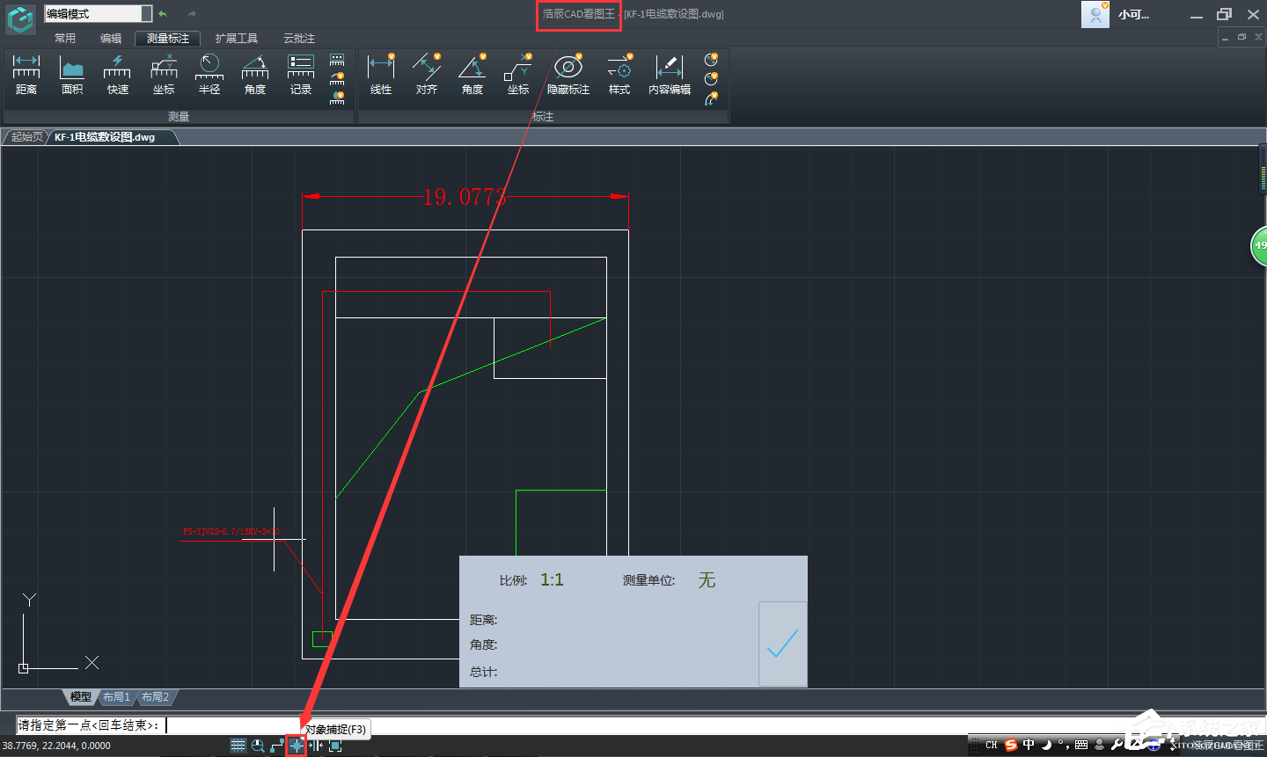Select the 角度 tool in the 测量 group
1267x757 pixels.
[255, 75]
